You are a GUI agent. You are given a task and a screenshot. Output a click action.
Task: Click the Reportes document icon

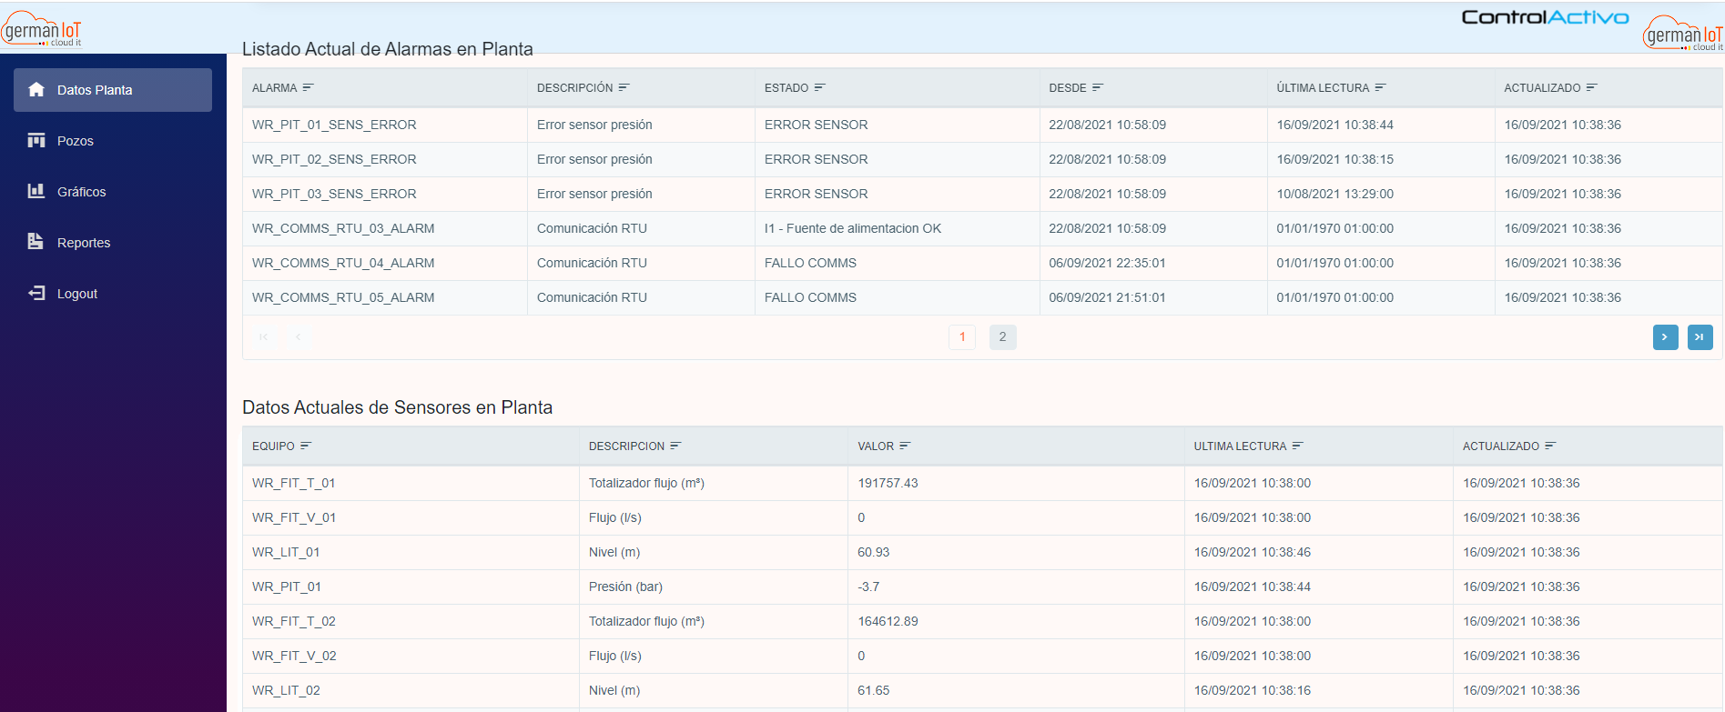[x=36, y=242]
